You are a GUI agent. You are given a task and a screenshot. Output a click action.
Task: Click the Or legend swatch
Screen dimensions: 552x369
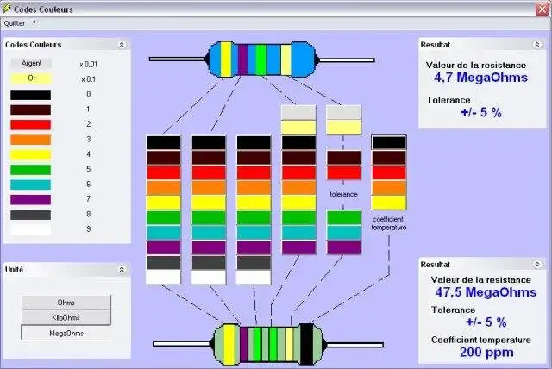pos(31,78)
